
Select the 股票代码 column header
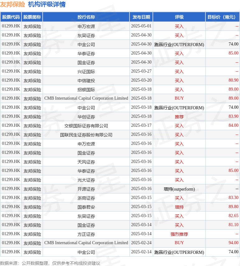(x=11, y=17)
